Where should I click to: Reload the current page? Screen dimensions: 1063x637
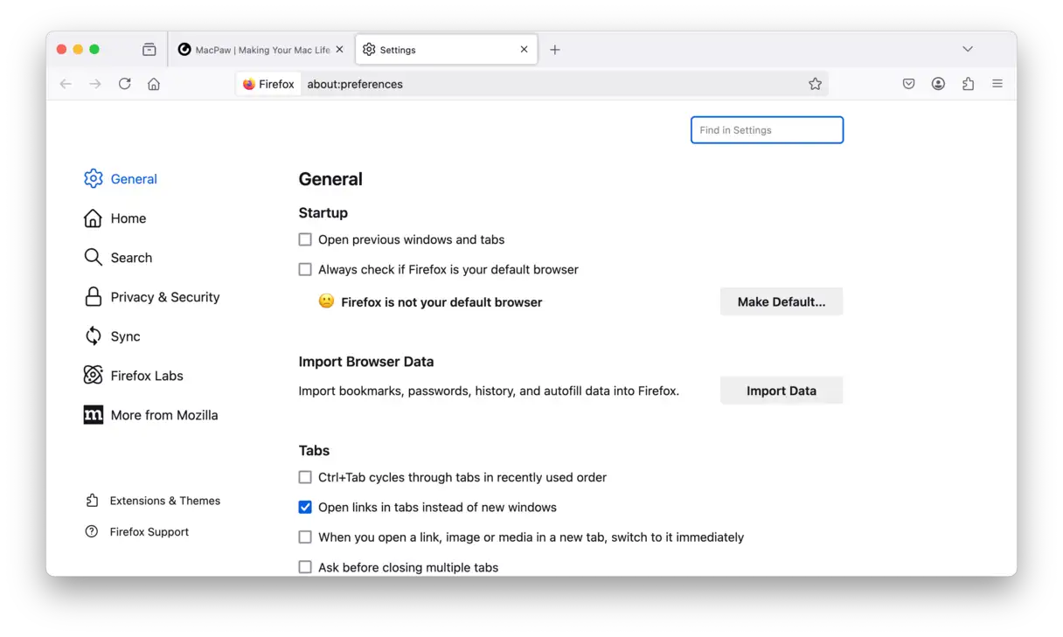(x=125, y=84)
